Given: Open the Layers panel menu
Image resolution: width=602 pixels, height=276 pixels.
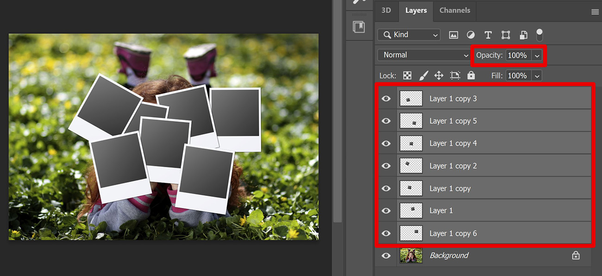Looking at the screenshot, I should tap(595, 12).
